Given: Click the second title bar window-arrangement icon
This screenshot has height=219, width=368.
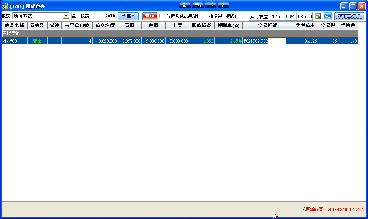Looking at the screenshot, I should coord(198,5).
